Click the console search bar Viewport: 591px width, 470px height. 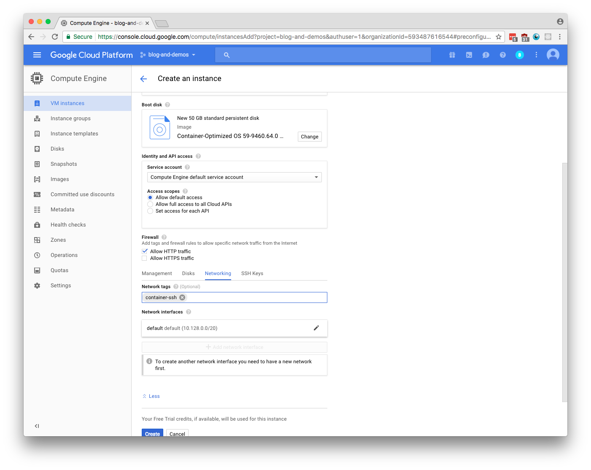(323, 55)
